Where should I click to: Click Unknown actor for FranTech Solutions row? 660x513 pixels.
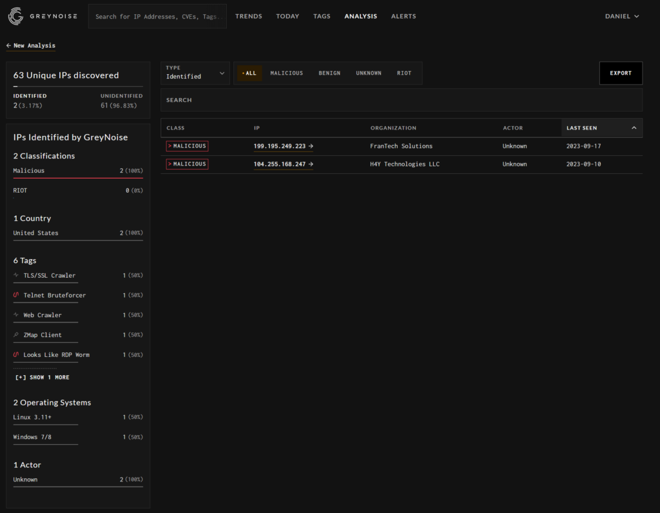pyautogui.click(x=514, y=146)
